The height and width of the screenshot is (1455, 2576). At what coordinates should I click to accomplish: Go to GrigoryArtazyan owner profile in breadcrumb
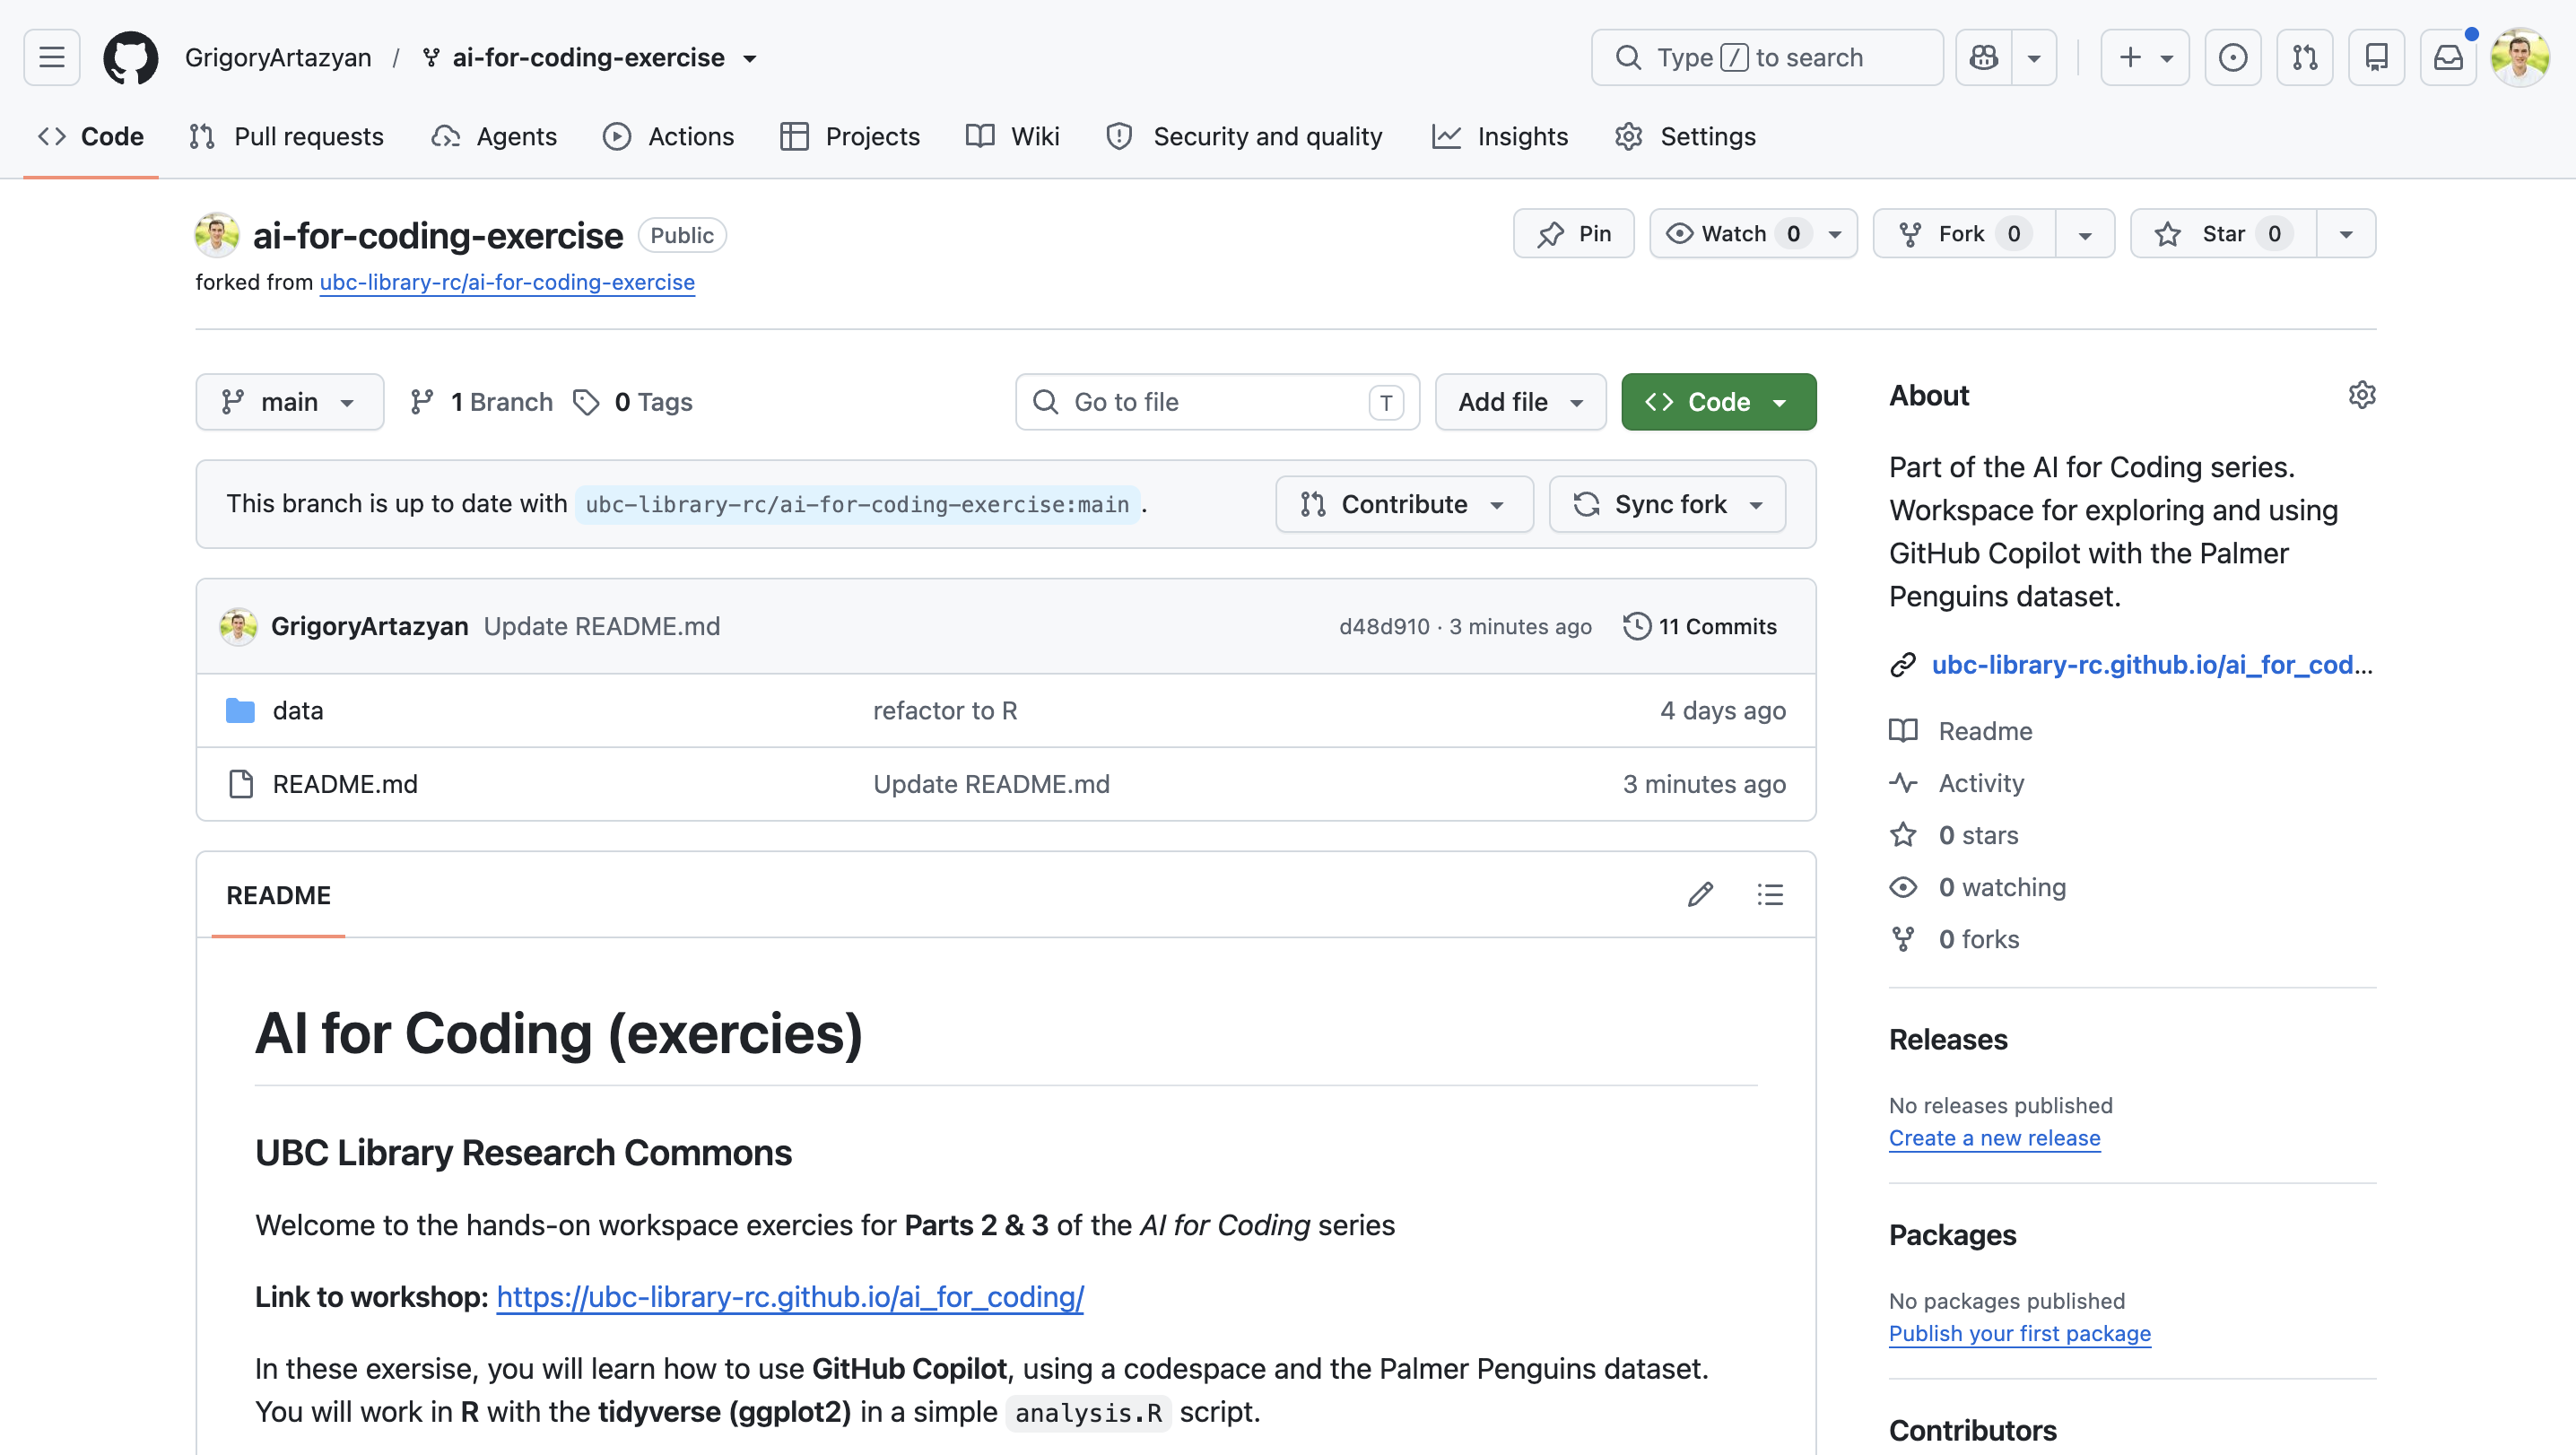(x=278, y=57)
